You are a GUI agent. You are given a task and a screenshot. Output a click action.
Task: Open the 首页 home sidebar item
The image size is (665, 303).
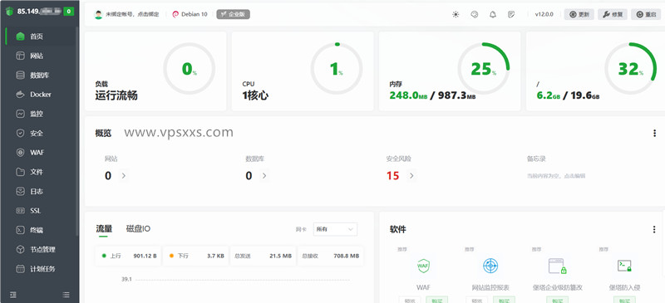point(40,37)
